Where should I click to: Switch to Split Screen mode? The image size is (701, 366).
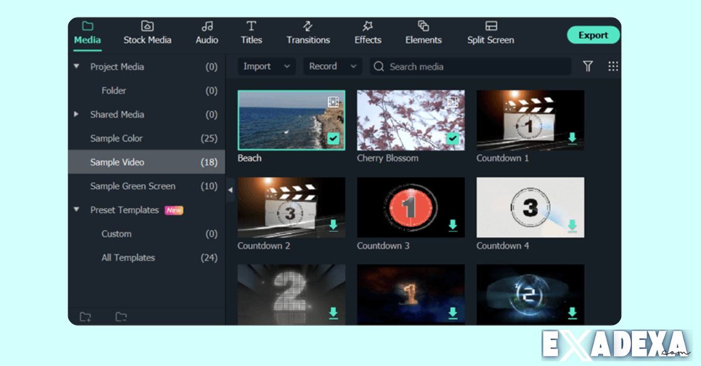point(490,33)
